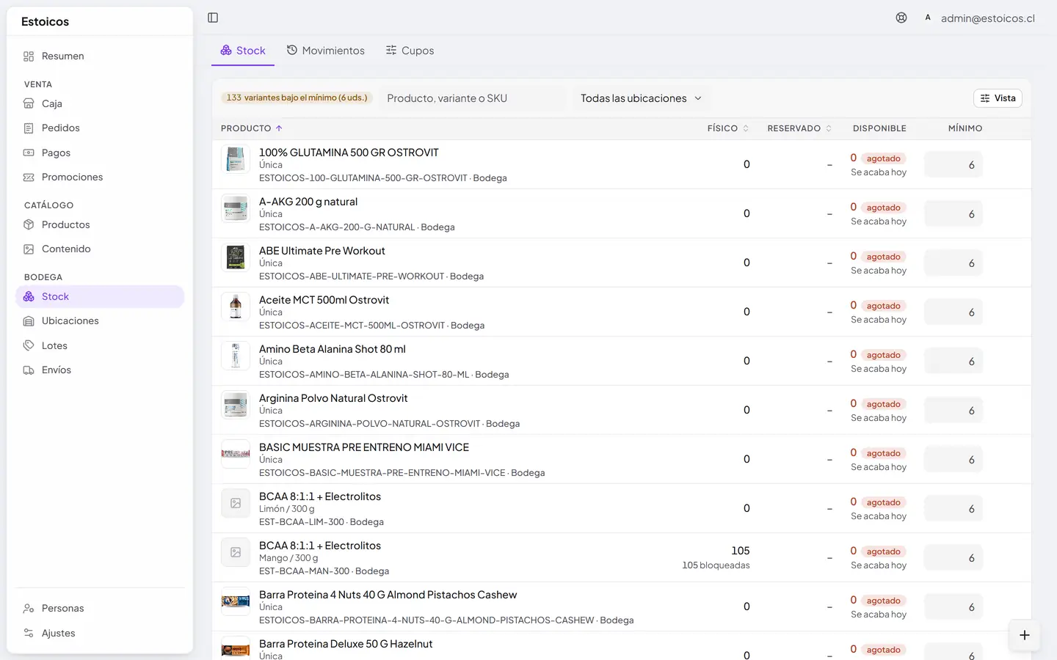Open the Estoicos home link

(x=45, y=22)
